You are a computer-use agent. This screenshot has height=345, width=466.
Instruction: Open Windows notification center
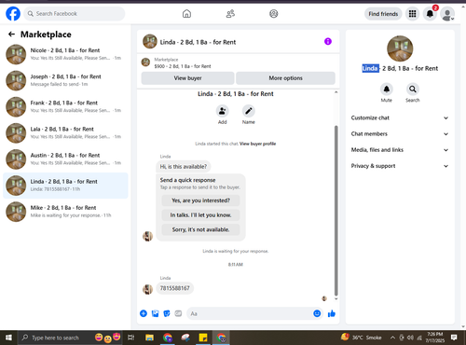(454, 338)
